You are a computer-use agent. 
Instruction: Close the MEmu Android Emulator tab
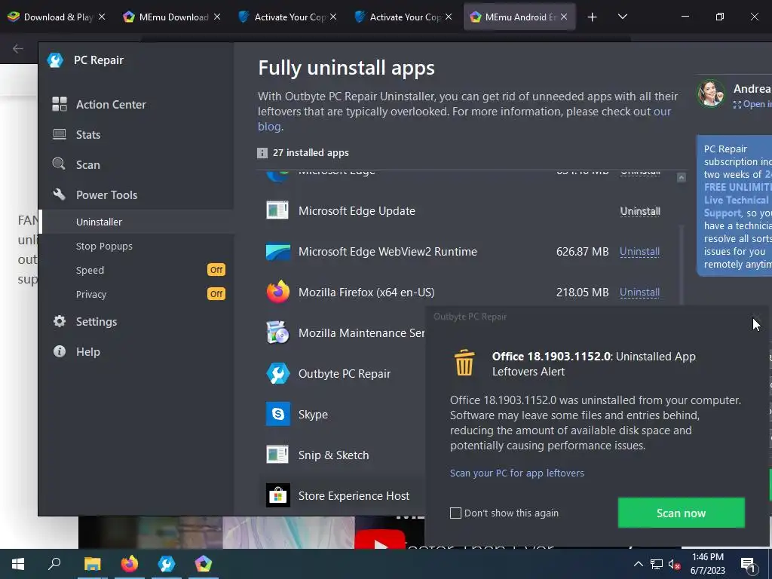click(564, 17)
